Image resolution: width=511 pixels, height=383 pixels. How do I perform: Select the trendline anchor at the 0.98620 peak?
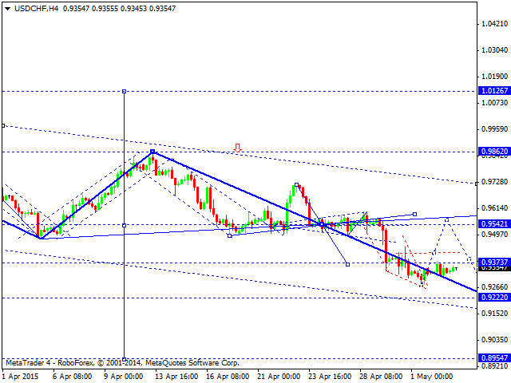tap(153, 152)
